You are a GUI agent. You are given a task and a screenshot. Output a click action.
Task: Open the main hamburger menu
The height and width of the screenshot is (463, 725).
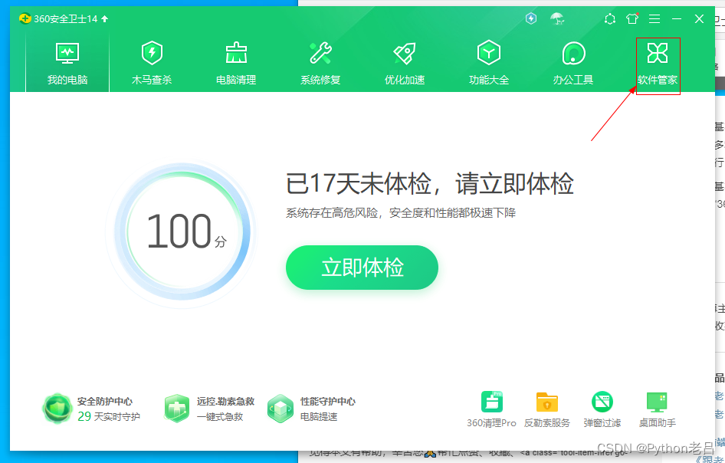(x=654, y=18)
